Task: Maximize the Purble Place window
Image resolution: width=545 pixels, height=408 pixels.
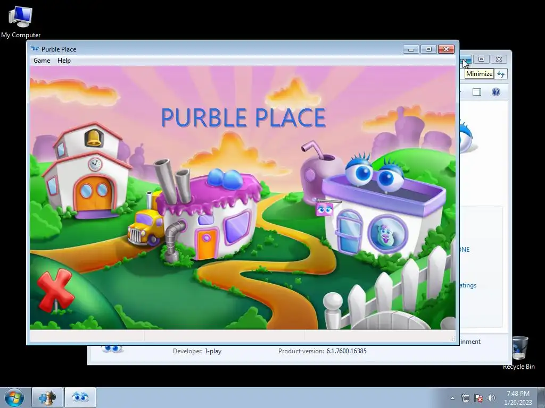Action: coord(428,49)
